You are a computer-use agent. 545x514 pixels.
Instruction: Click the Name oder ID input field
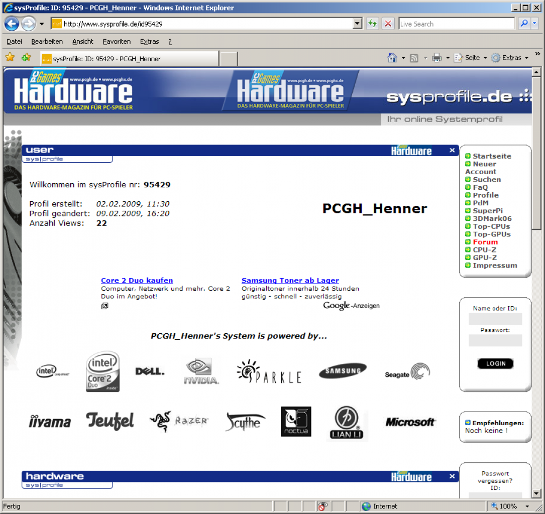click(x=495, y=318)
